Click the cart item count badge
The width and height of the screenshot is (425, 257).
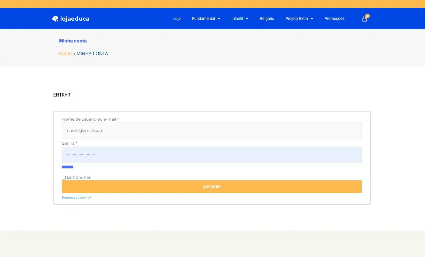[367, 16]
